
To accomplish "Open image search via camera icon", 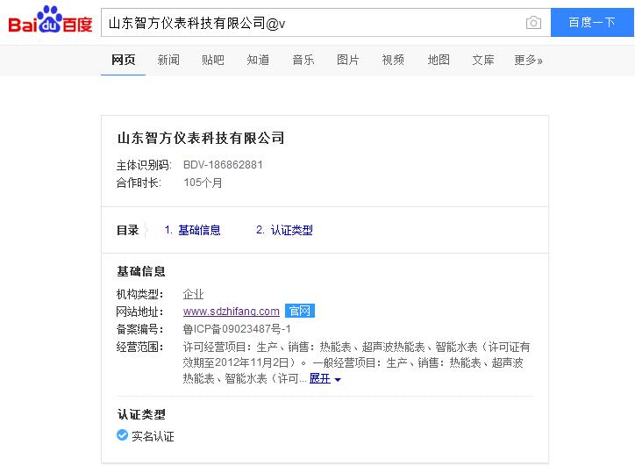I will click(x=533, y=23).
